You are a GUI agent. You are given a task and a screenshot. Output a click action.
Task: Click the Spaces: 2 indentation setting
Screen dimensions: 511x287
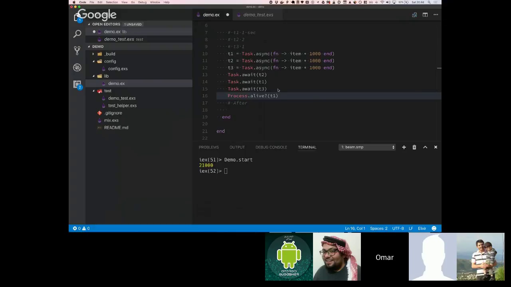[x=378, y=228]
